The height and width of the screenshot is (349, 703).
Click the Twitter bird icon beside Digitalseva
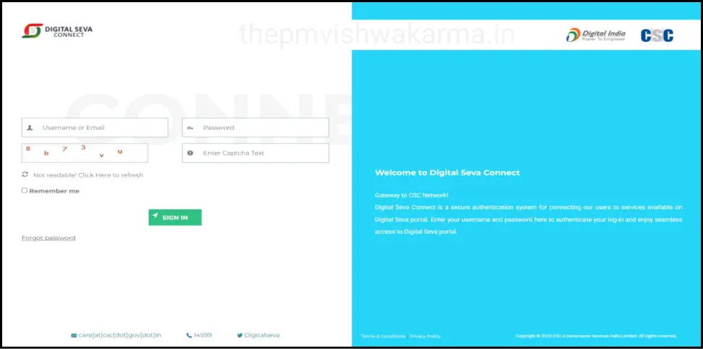[240, 335]
